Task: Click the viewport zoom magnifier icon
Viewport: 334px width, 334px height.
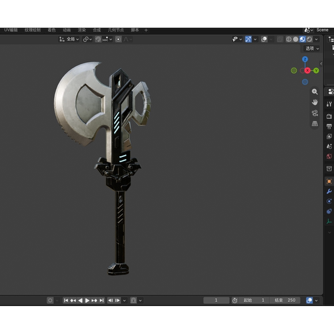Action: [x=315, y=92]
